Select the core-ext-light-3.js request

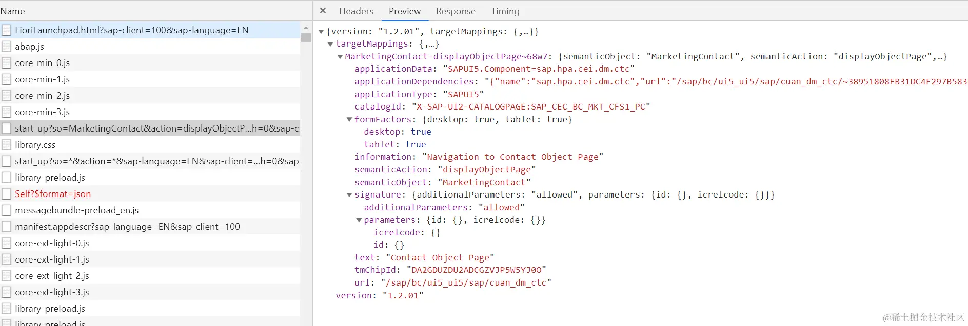coord(150,292)
